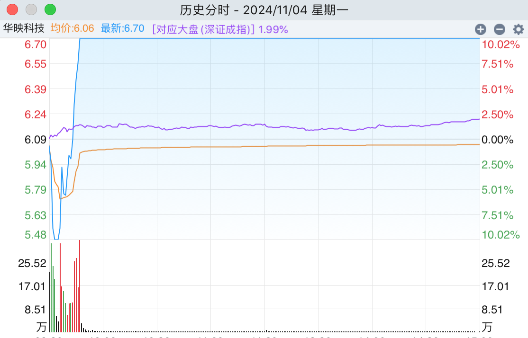Click the right 25.52 volume label
This screenshot has height=338, width=528.
(x=496, y=263)
